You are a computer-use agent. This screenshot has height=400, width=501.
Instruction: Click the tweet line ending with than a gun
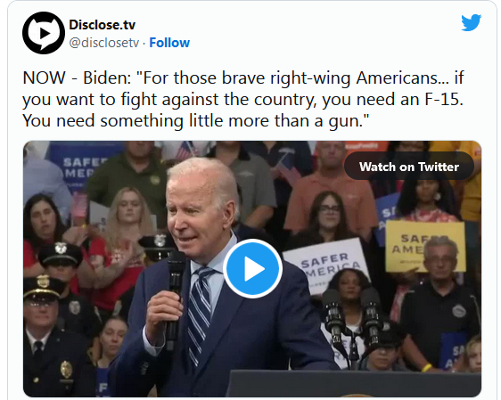pos(195,121)
